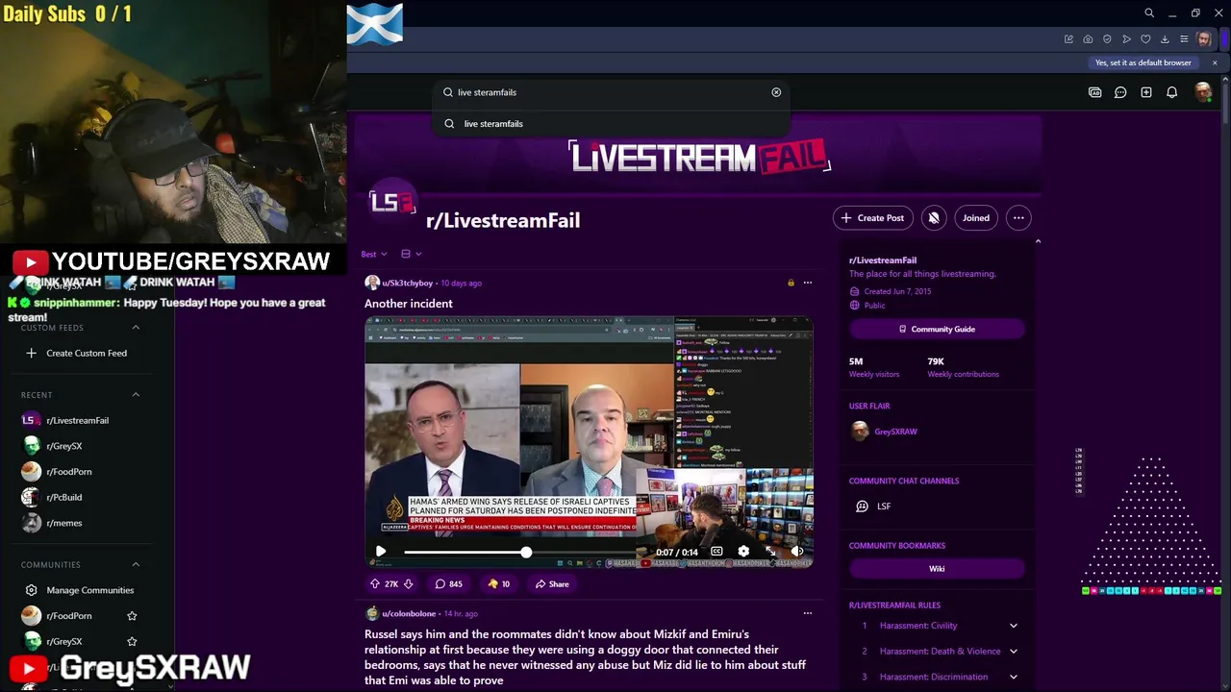
Task: Dismiss the default browser prompt
Action: tap(1215, 62)
